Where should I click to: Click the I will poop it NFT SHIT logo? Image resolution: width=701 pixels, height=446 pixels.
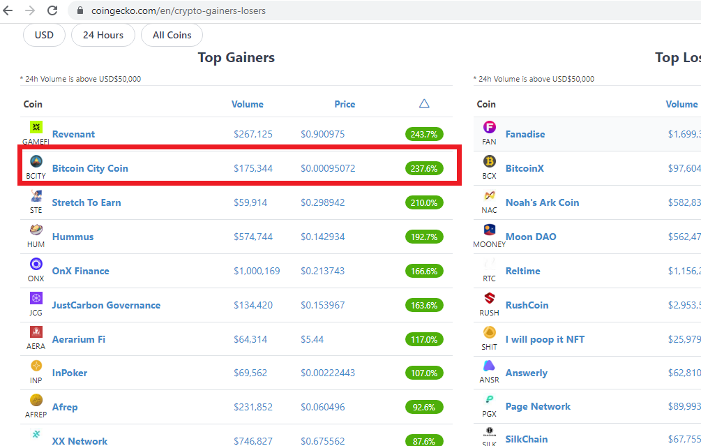(490, 332)
